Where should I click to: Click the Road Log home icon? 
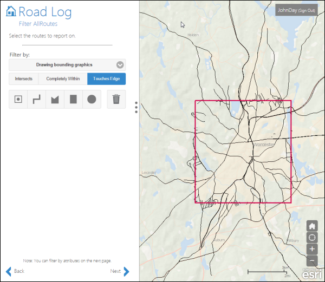pos(10,12)
